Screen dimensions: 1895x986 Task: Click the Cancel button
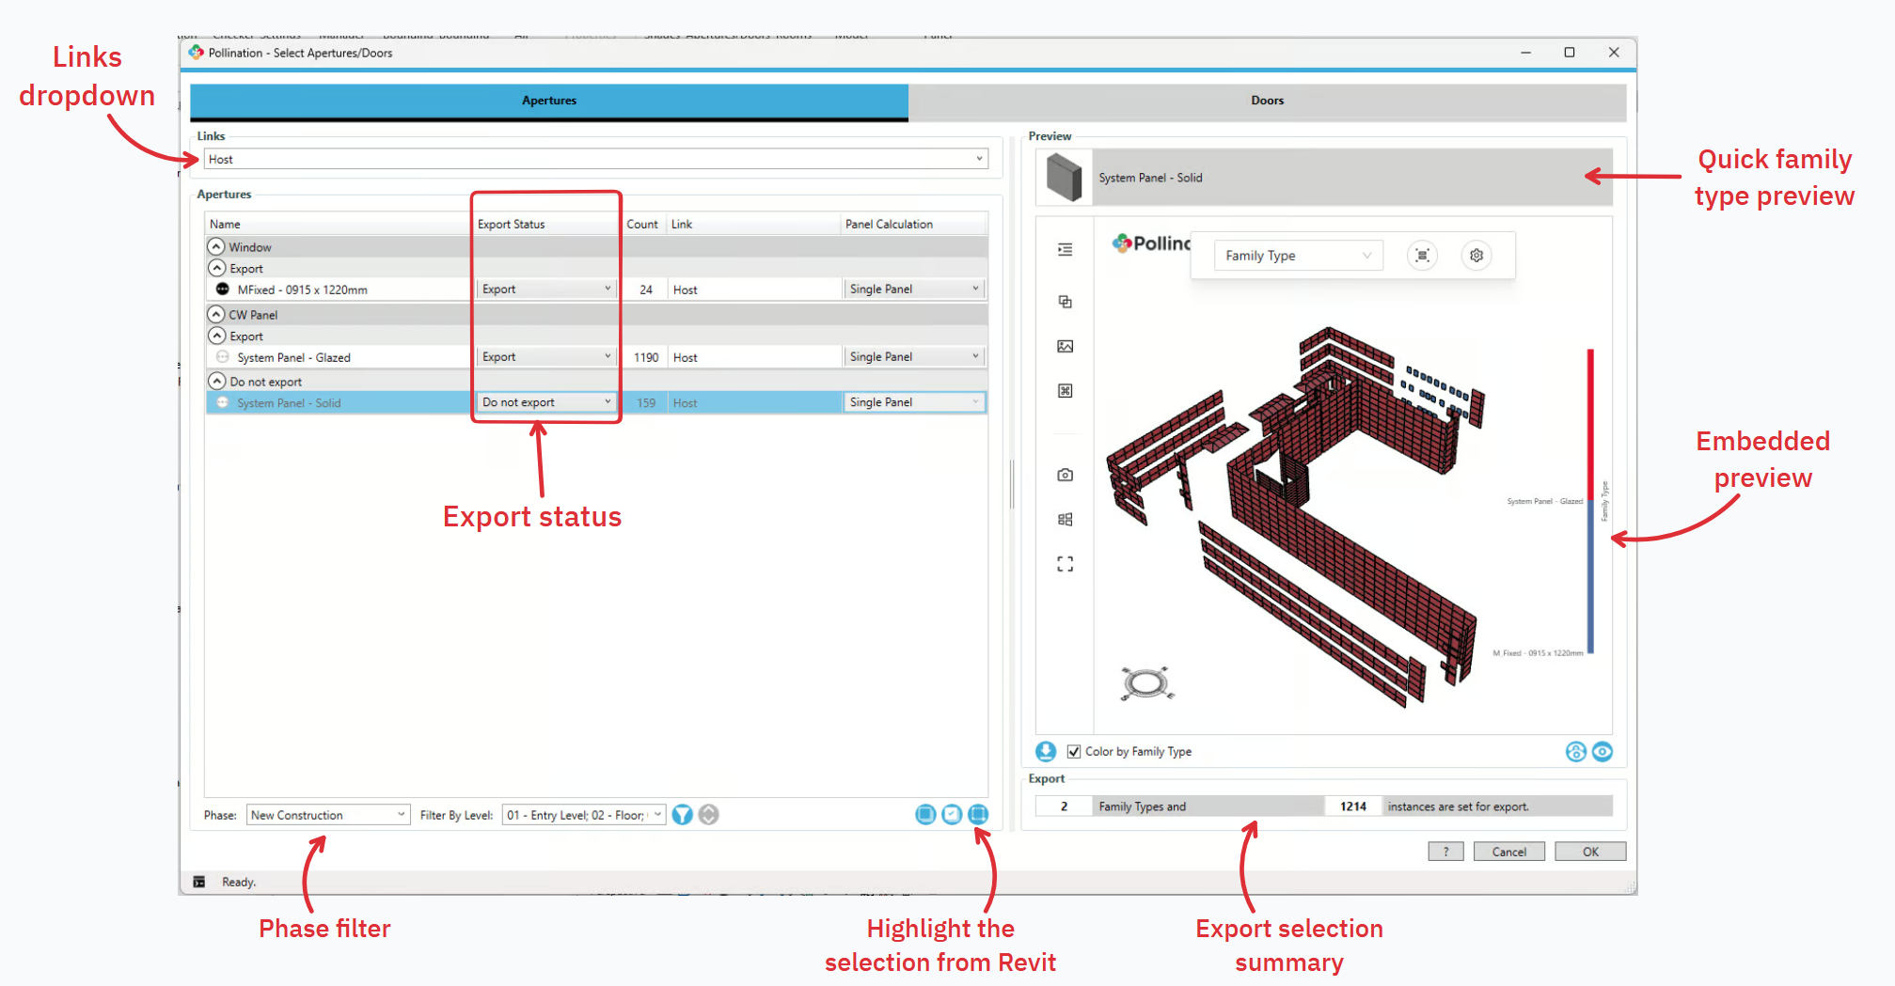click(1508, 852)
